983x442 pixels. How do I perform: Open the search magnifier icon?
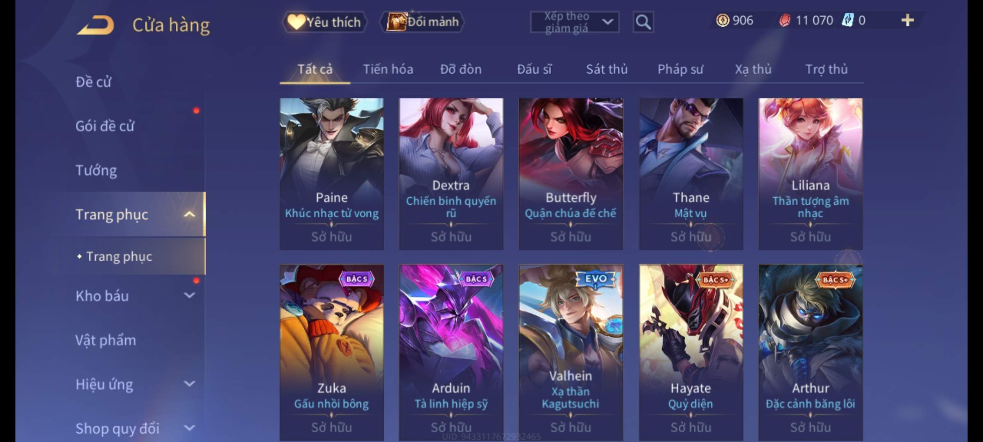coord(643,22)
